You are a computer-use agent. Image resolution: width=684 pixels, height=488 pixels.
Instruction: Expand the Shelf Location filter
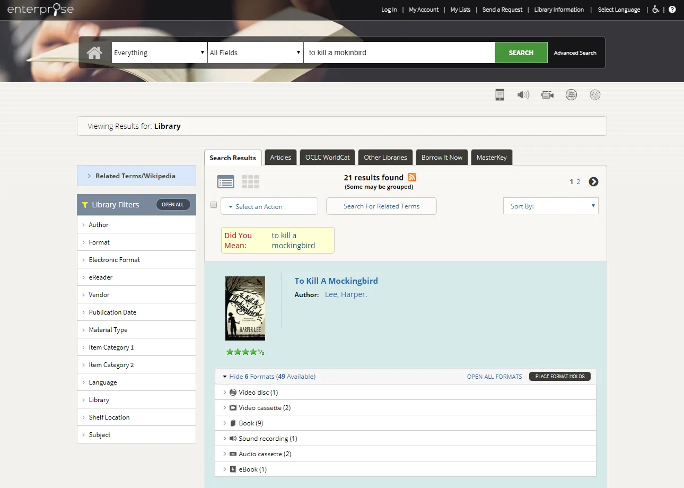point(136,417)
